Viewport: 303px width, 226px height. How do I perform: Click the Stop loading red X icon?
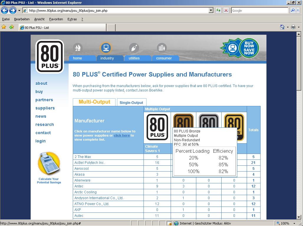coord(226,10)
